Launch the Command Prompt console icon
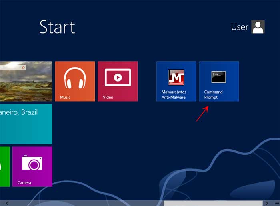Viewport: 280px width, 206px height. (x=219, y=77)
